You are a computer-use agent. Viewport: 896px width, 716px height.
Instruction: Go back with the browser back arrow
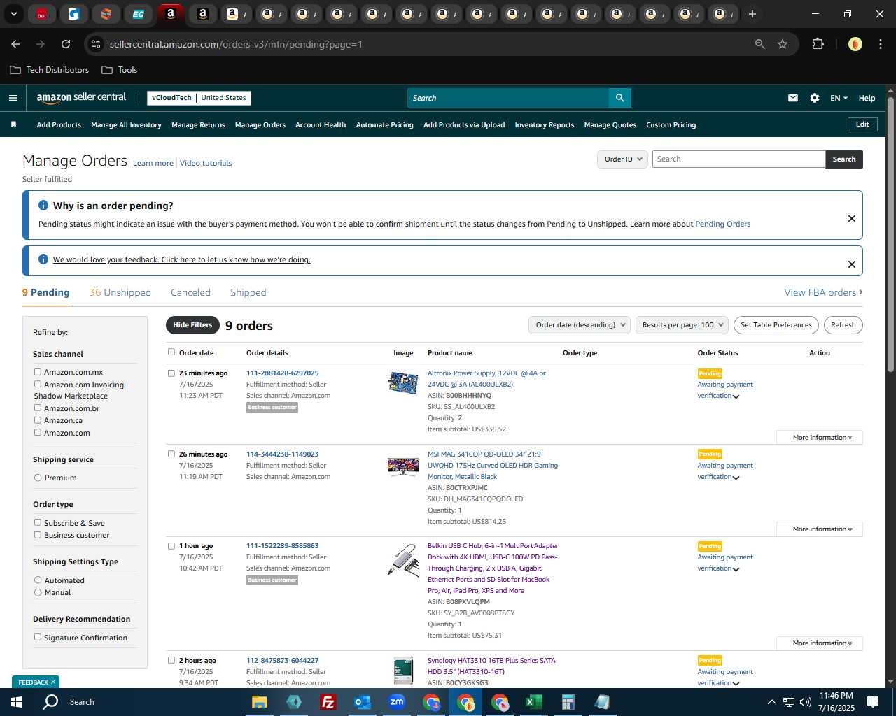coord(15,44)
